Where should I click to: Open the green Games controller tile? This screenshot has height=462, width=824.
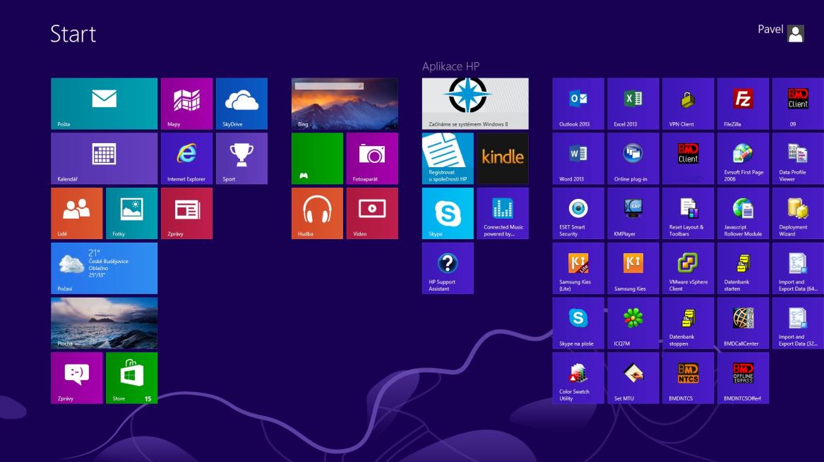[x=318, y=159]
